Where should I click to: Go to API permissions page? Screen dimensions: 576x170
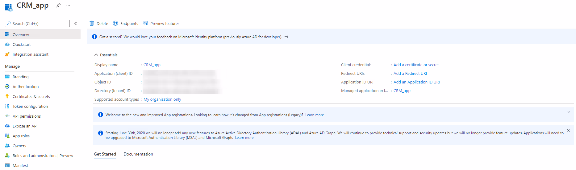click(27, 116)
